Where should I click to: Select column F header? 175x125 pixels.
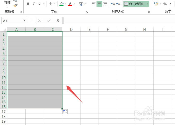tap(108, 29)
